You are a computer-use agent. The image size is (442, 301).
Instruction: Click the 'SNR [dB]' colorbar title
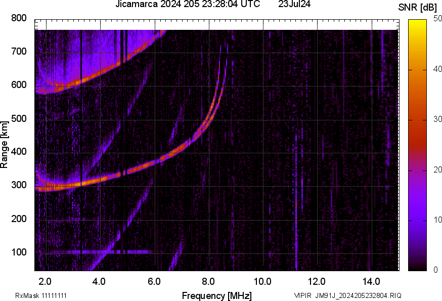(x=417, y=8)
